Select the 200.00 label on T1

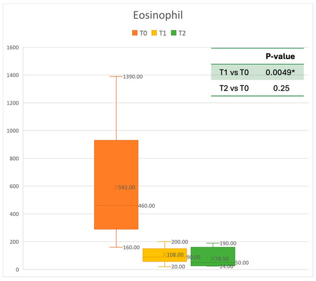click(x=180, y=242)
